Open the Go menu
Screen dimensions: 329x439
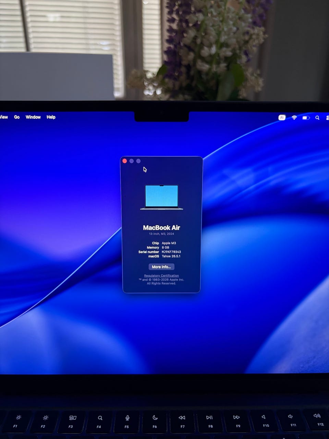(x=17, y=117)
